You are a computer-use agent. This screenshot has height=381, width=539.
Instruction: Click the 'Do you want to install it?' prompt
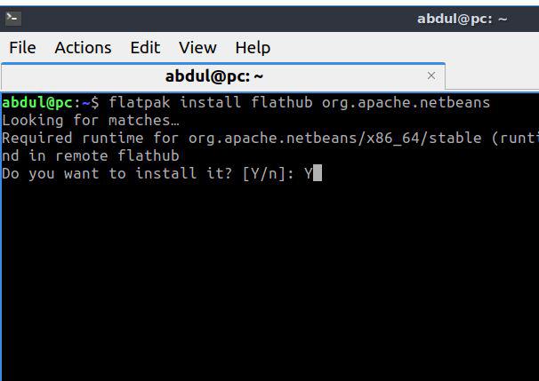click(117, 173)
